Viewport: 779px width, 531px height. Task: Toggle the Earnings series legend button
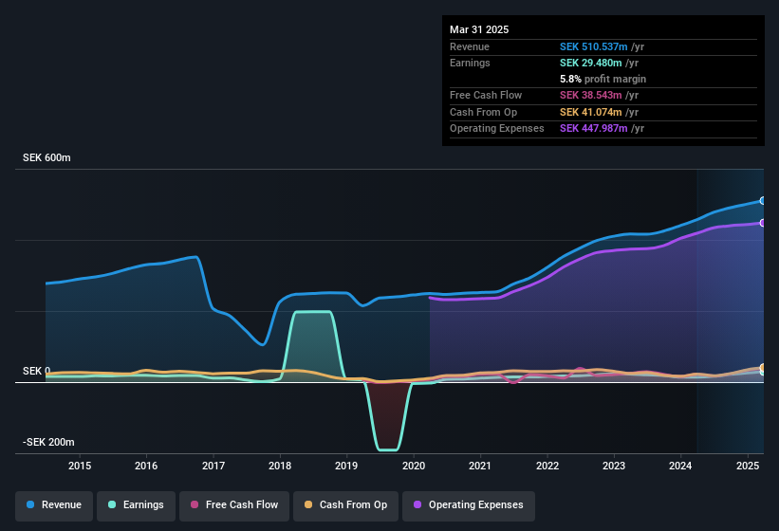(x=136, y=505)
